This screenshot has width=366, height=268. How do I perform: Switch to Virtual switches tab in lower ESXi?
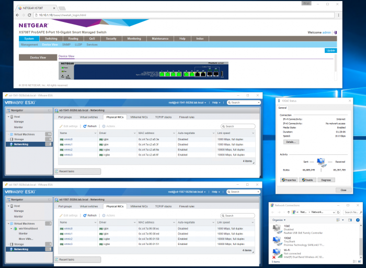[x=89, y=207]
